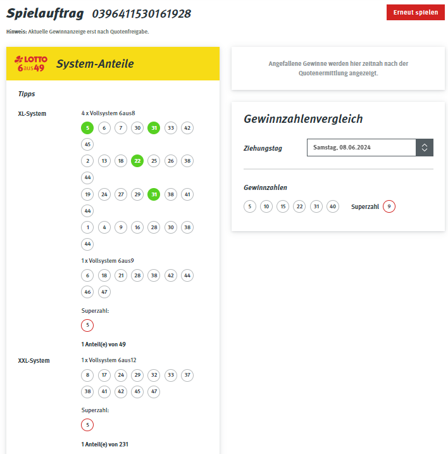
Task: Click tip ball 37 in XXL-System
Action: click(x=187, y=375)
